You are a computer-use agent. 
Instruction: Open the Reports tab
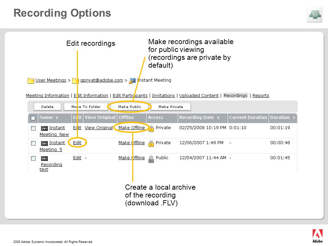pos(261,96)
